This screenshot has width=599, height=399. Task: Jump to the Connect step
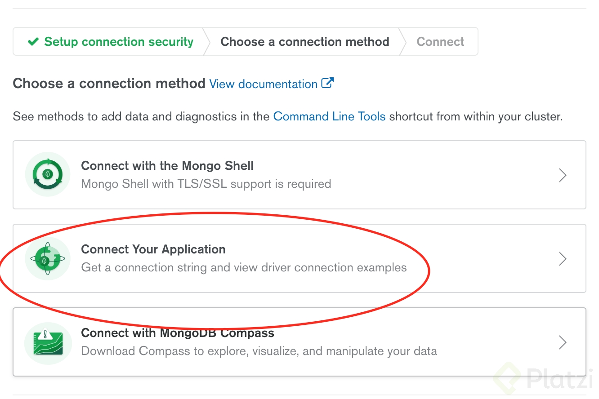440,42
